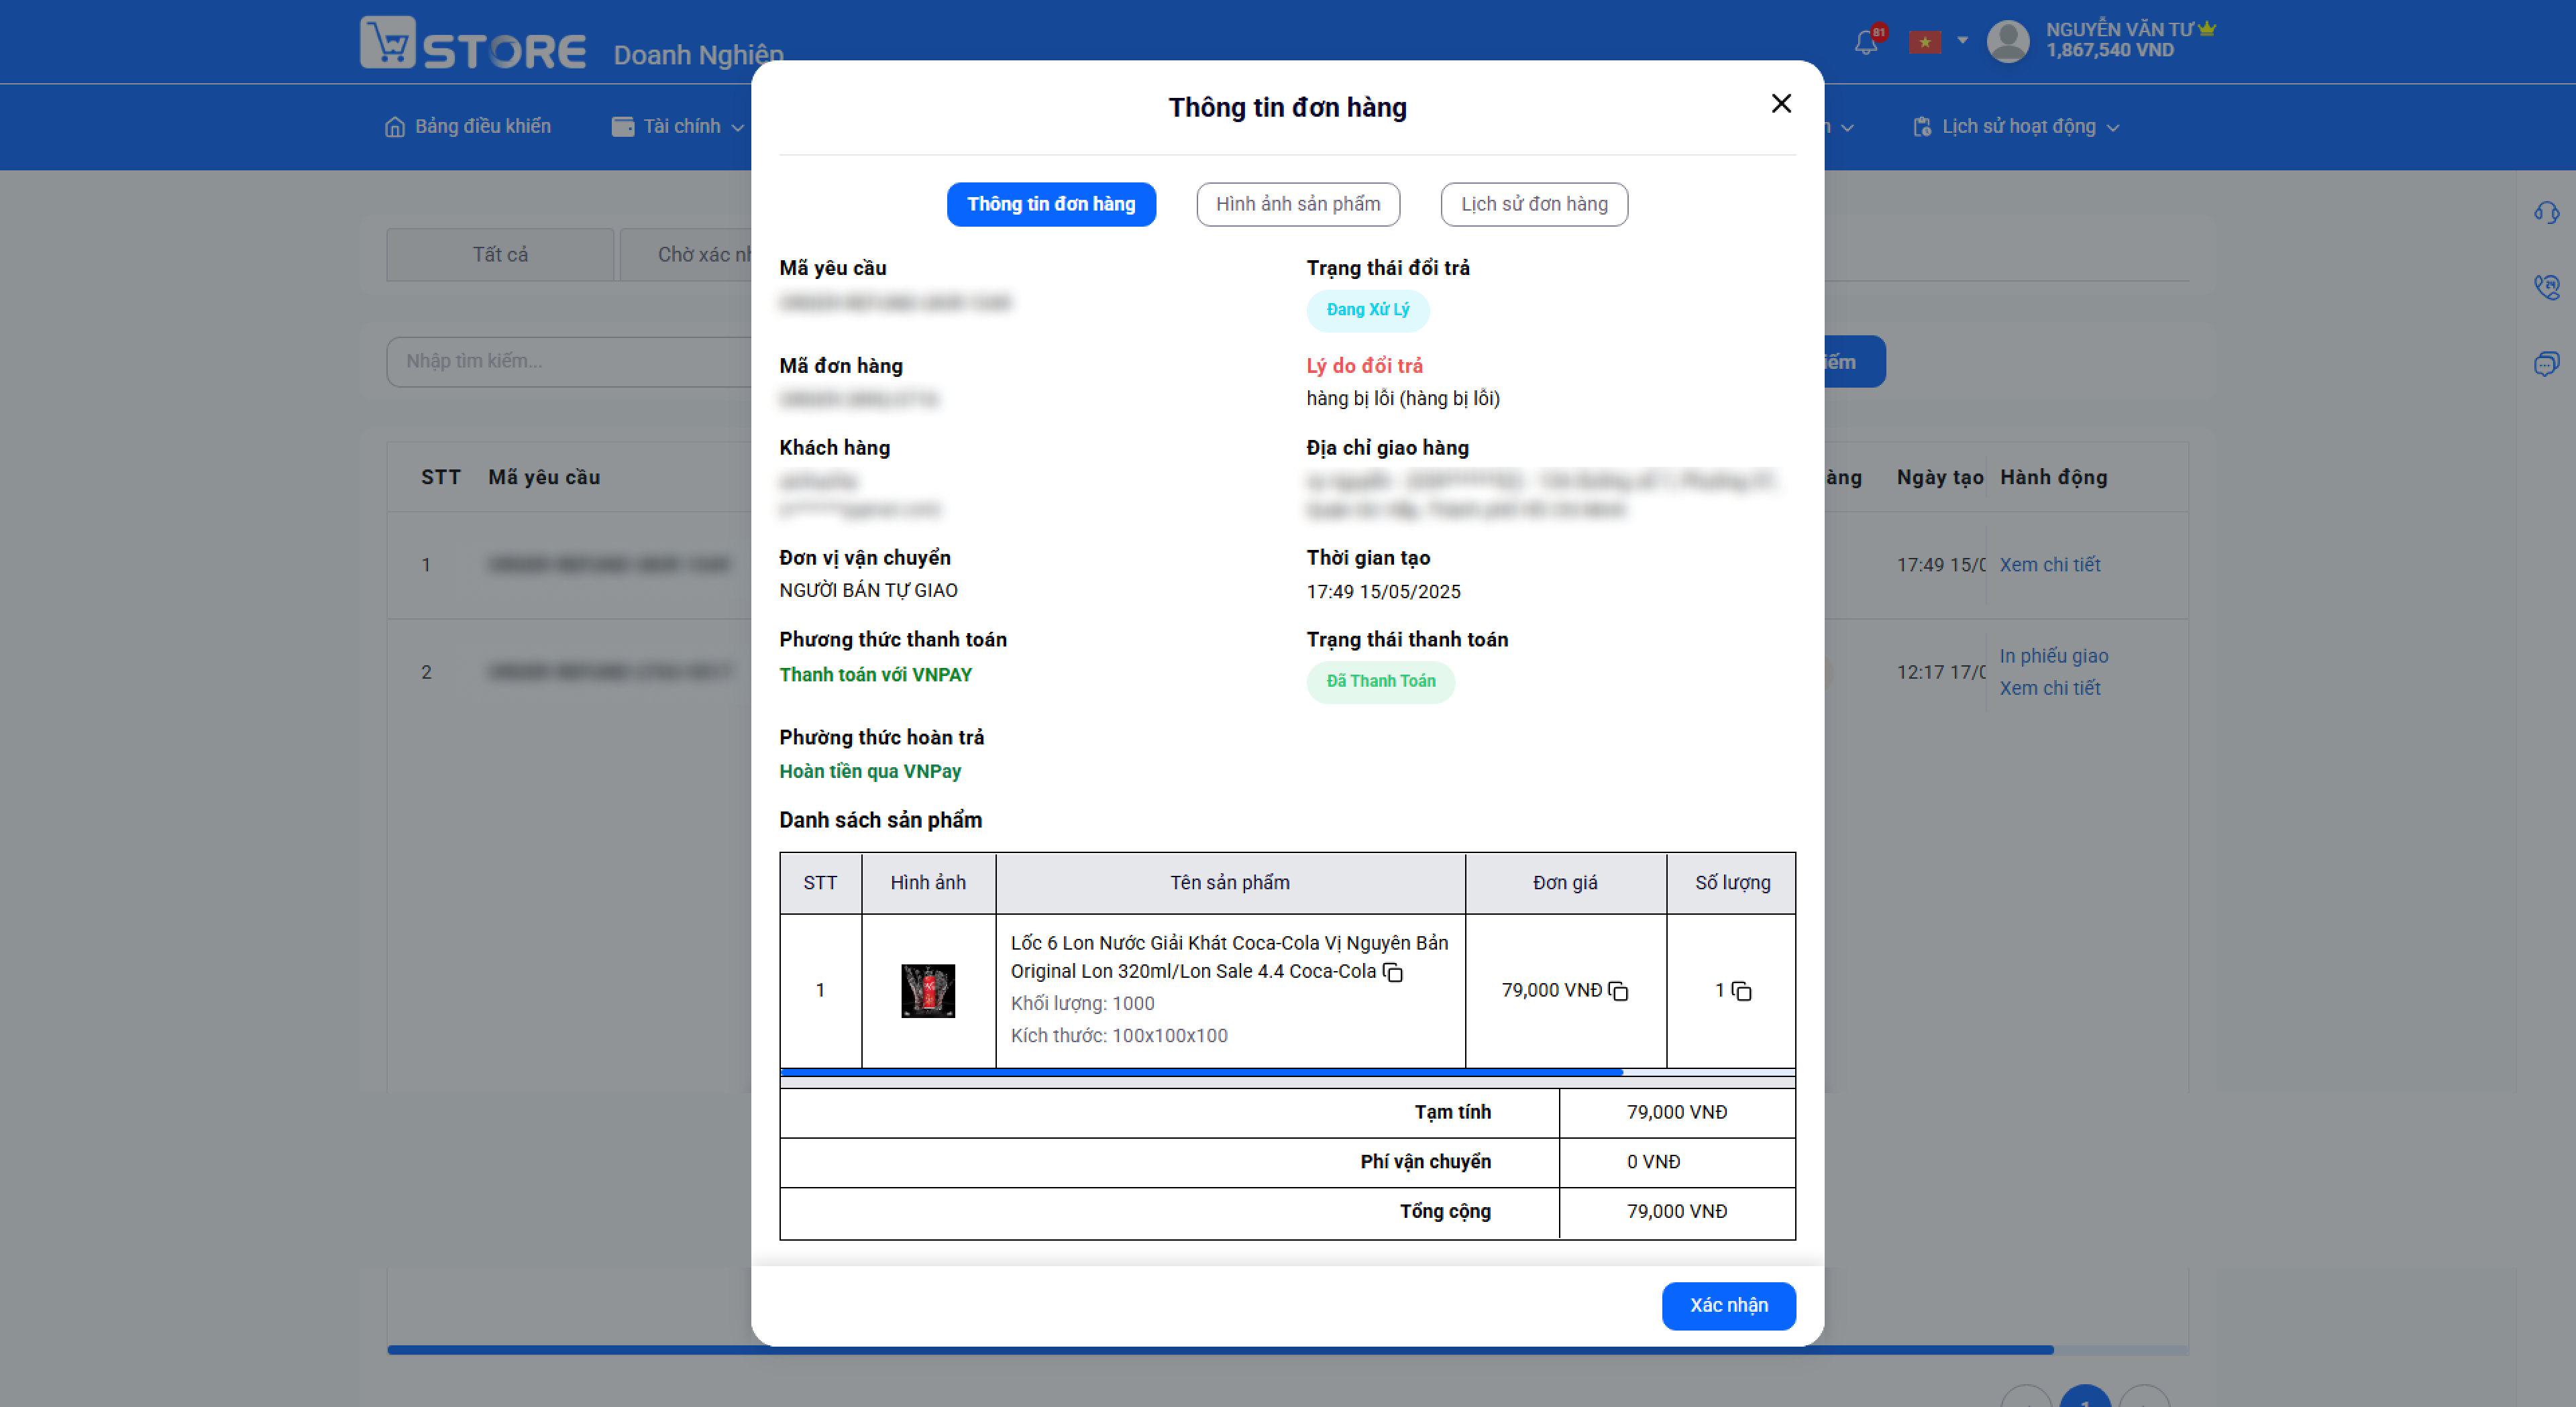Open the chat message sidebar icon
Screen dimensions: 2576x1407
coord(2547,363)
